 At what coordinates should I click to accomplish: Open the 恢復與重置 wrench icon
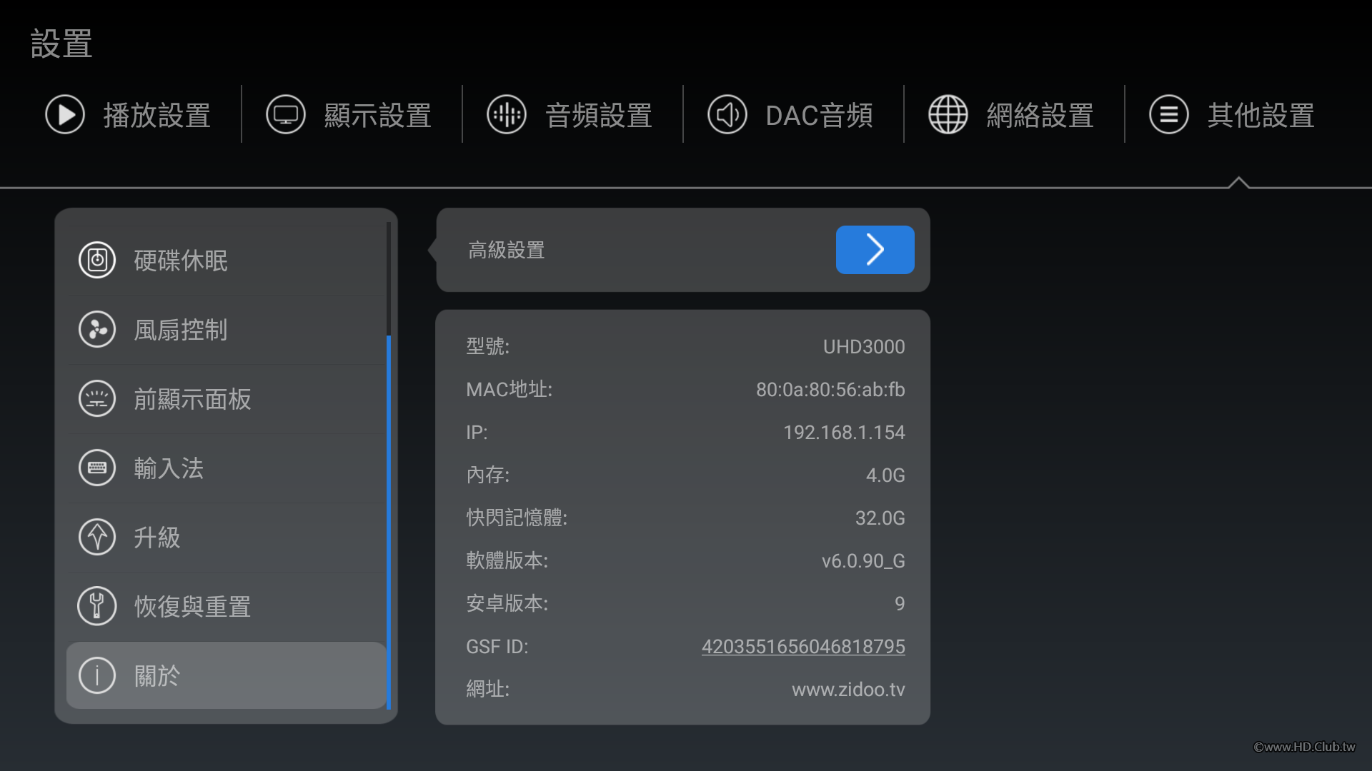click(x=97, y=607)
